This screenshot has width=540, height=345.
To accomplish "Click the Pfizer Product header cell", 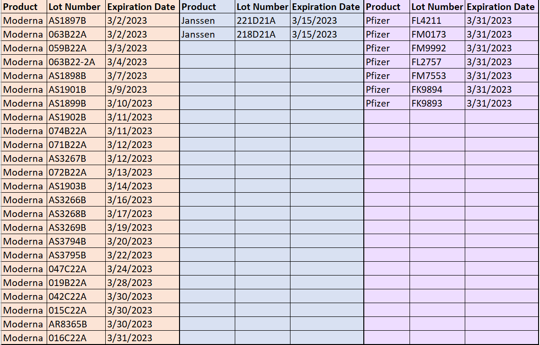I will coord(387,7).
